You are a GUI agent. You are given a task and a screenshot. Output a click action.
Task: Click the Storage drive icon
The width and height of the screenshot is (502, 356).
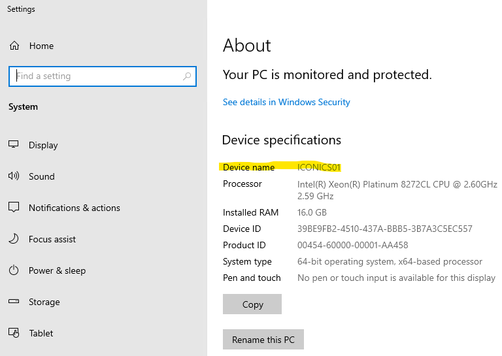(x=14, y=301)
